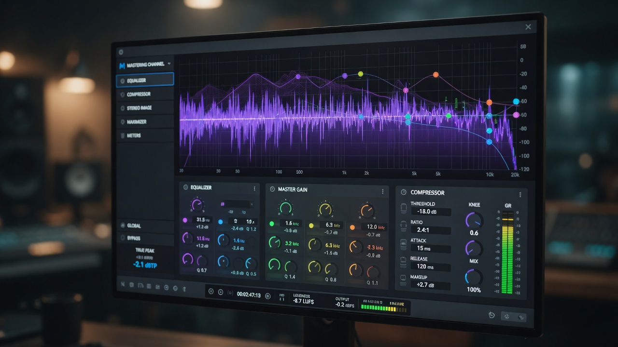
Task: Close the mastering window with the X
Action: click(x=528, y=27)
